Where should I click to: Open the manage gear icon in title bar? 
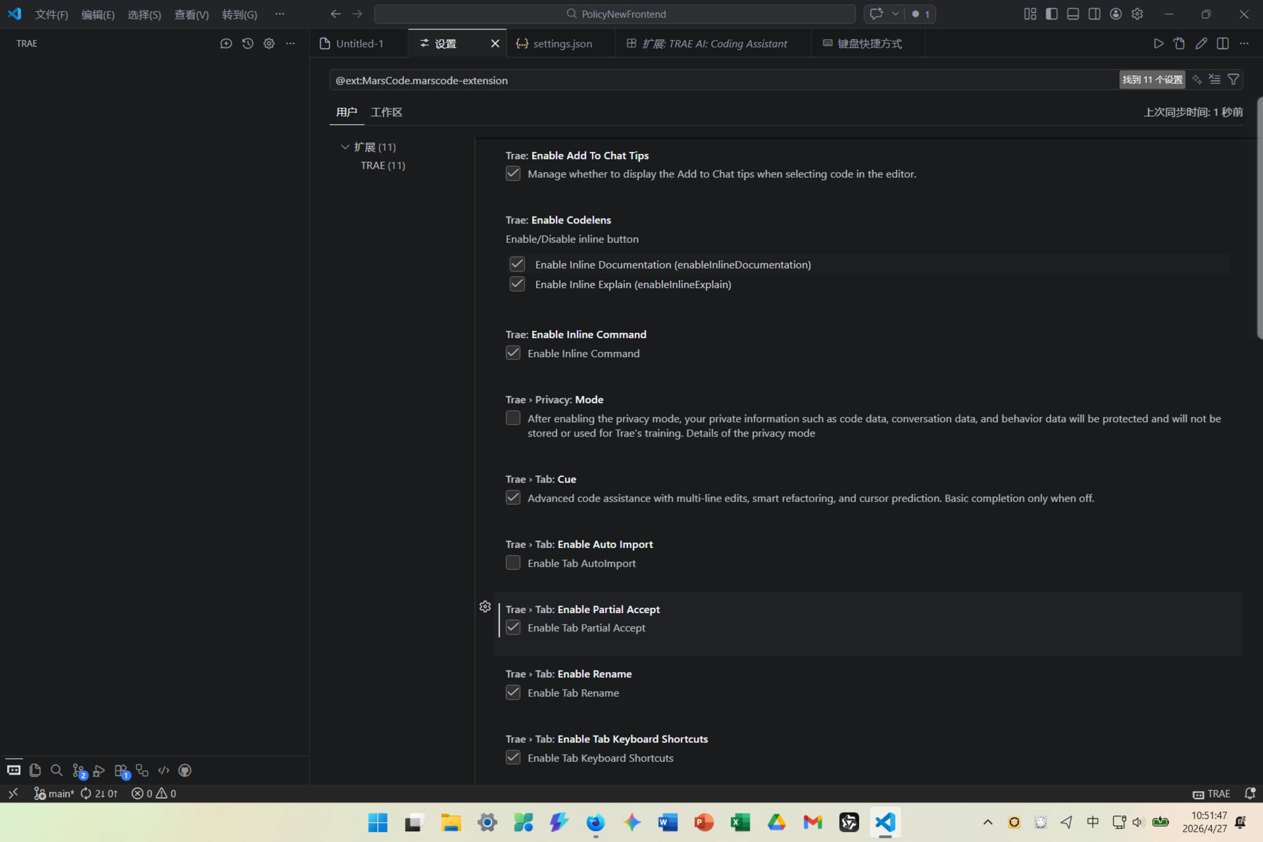(x=1137, y=14)
